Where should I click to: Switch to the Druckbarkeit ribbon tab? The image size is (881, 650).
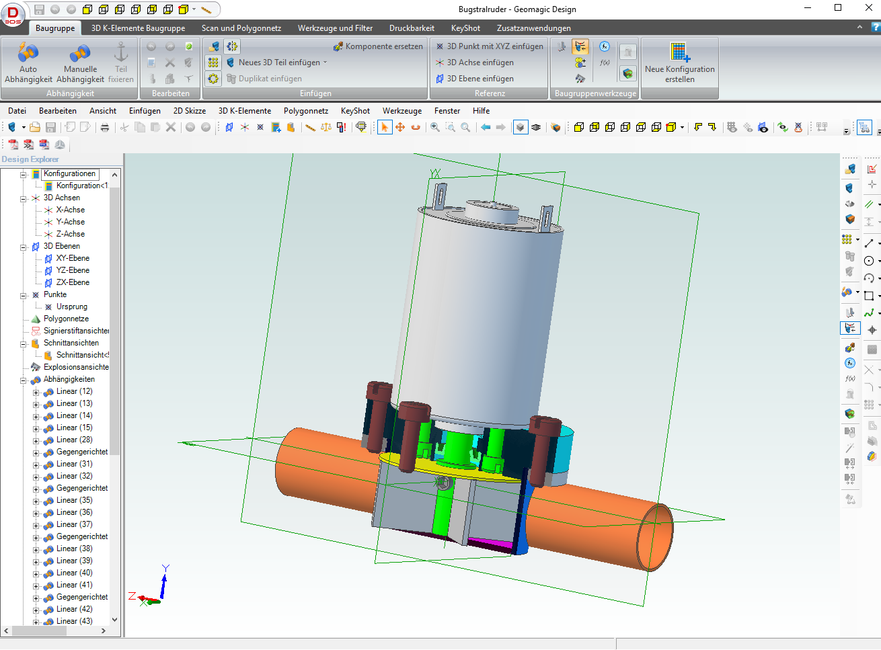pyautogui.click(x=412, y=28)
